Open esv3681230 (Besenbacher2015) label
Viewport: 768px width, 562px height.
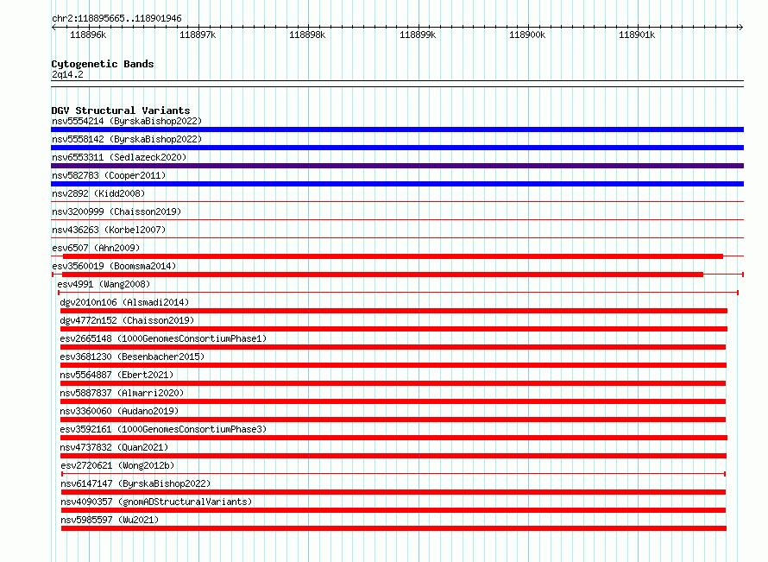point(132,357)
